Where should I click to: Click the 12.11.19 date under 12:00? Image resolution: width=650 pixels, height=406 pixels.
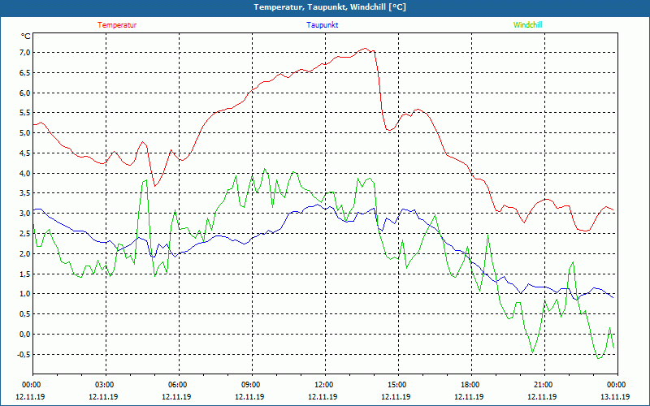coord(323,396)
